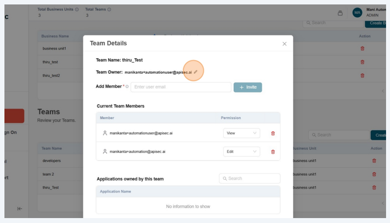Image resolution: width=390 pixels, height=223 pixels.
Task: Click the trash icon for the developers team
Action: coord(374,161)
